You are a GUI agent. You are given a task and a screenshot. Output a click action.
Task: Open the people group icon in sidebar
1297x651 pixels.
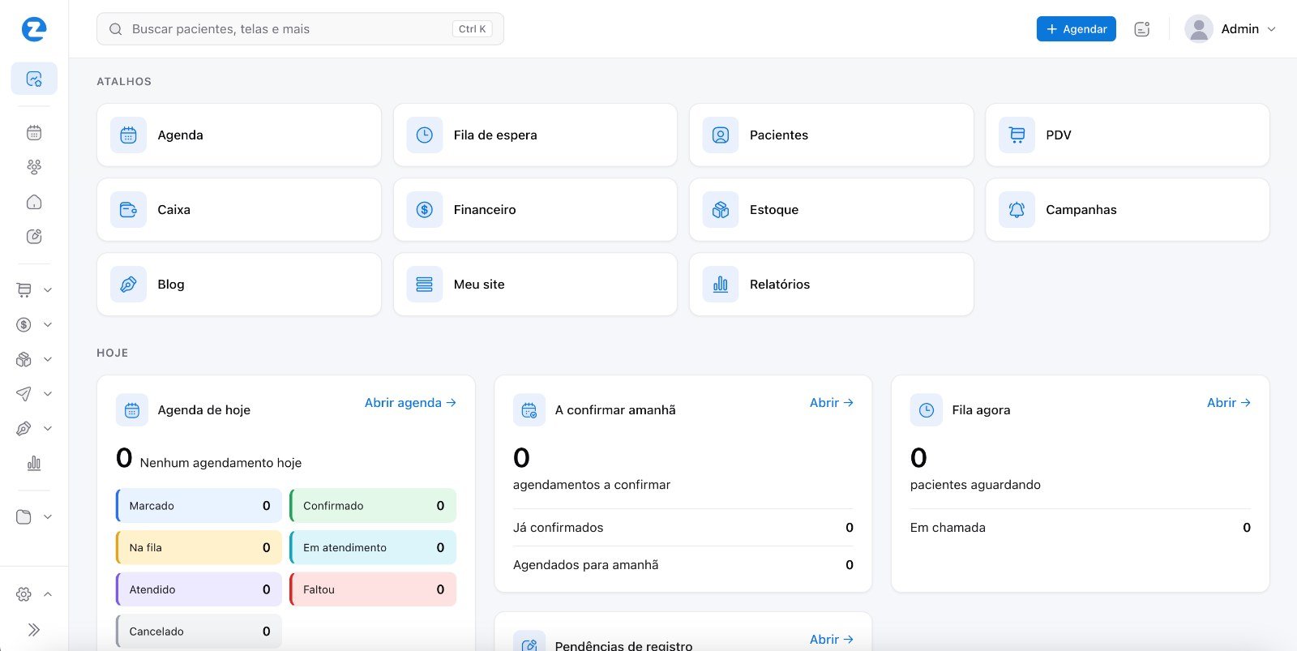coord(34,167)
